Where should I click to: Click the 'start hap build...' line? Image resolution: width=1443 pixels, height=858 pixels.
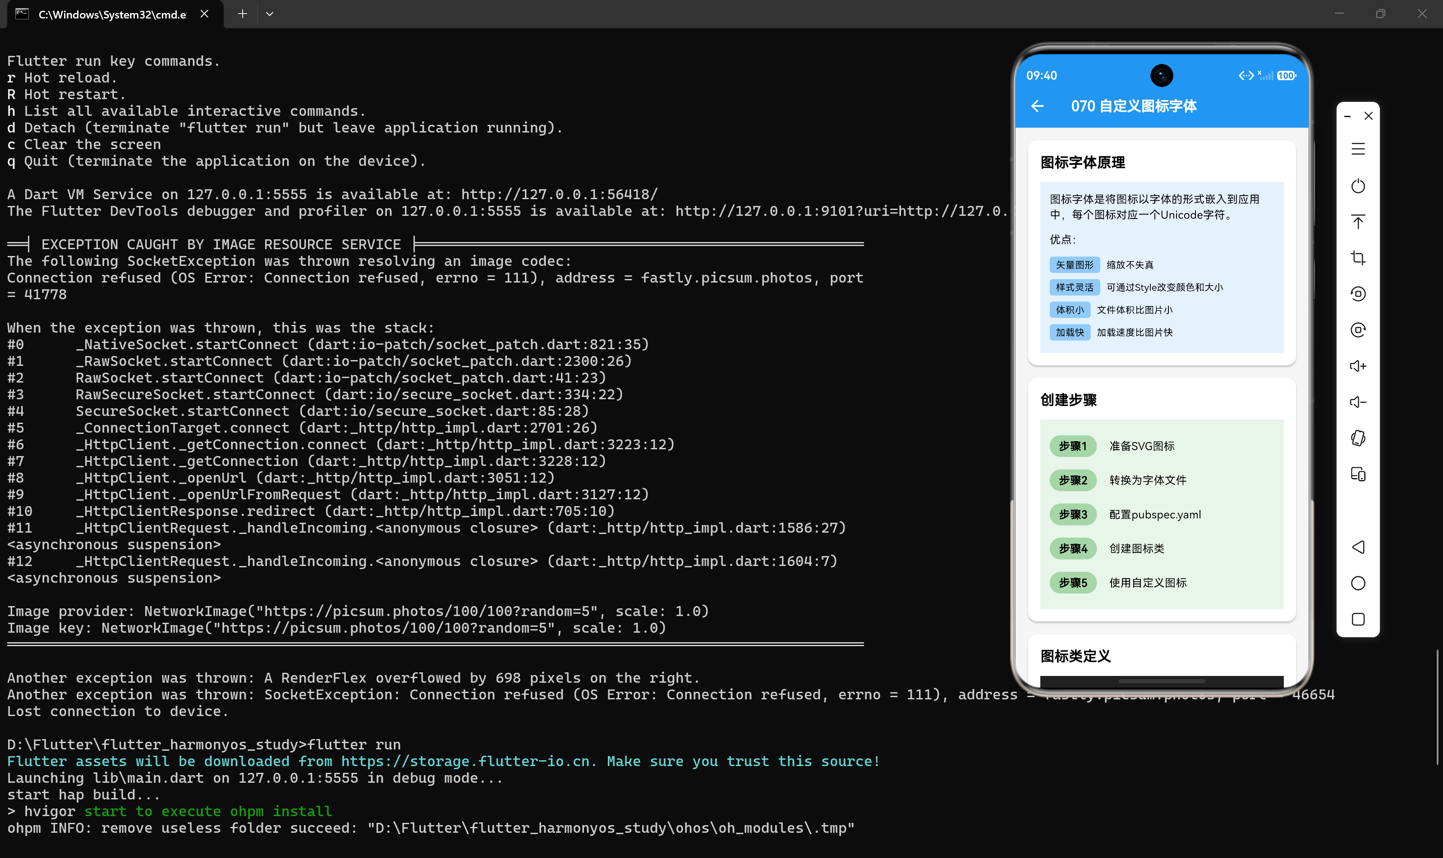pos(83,795)
